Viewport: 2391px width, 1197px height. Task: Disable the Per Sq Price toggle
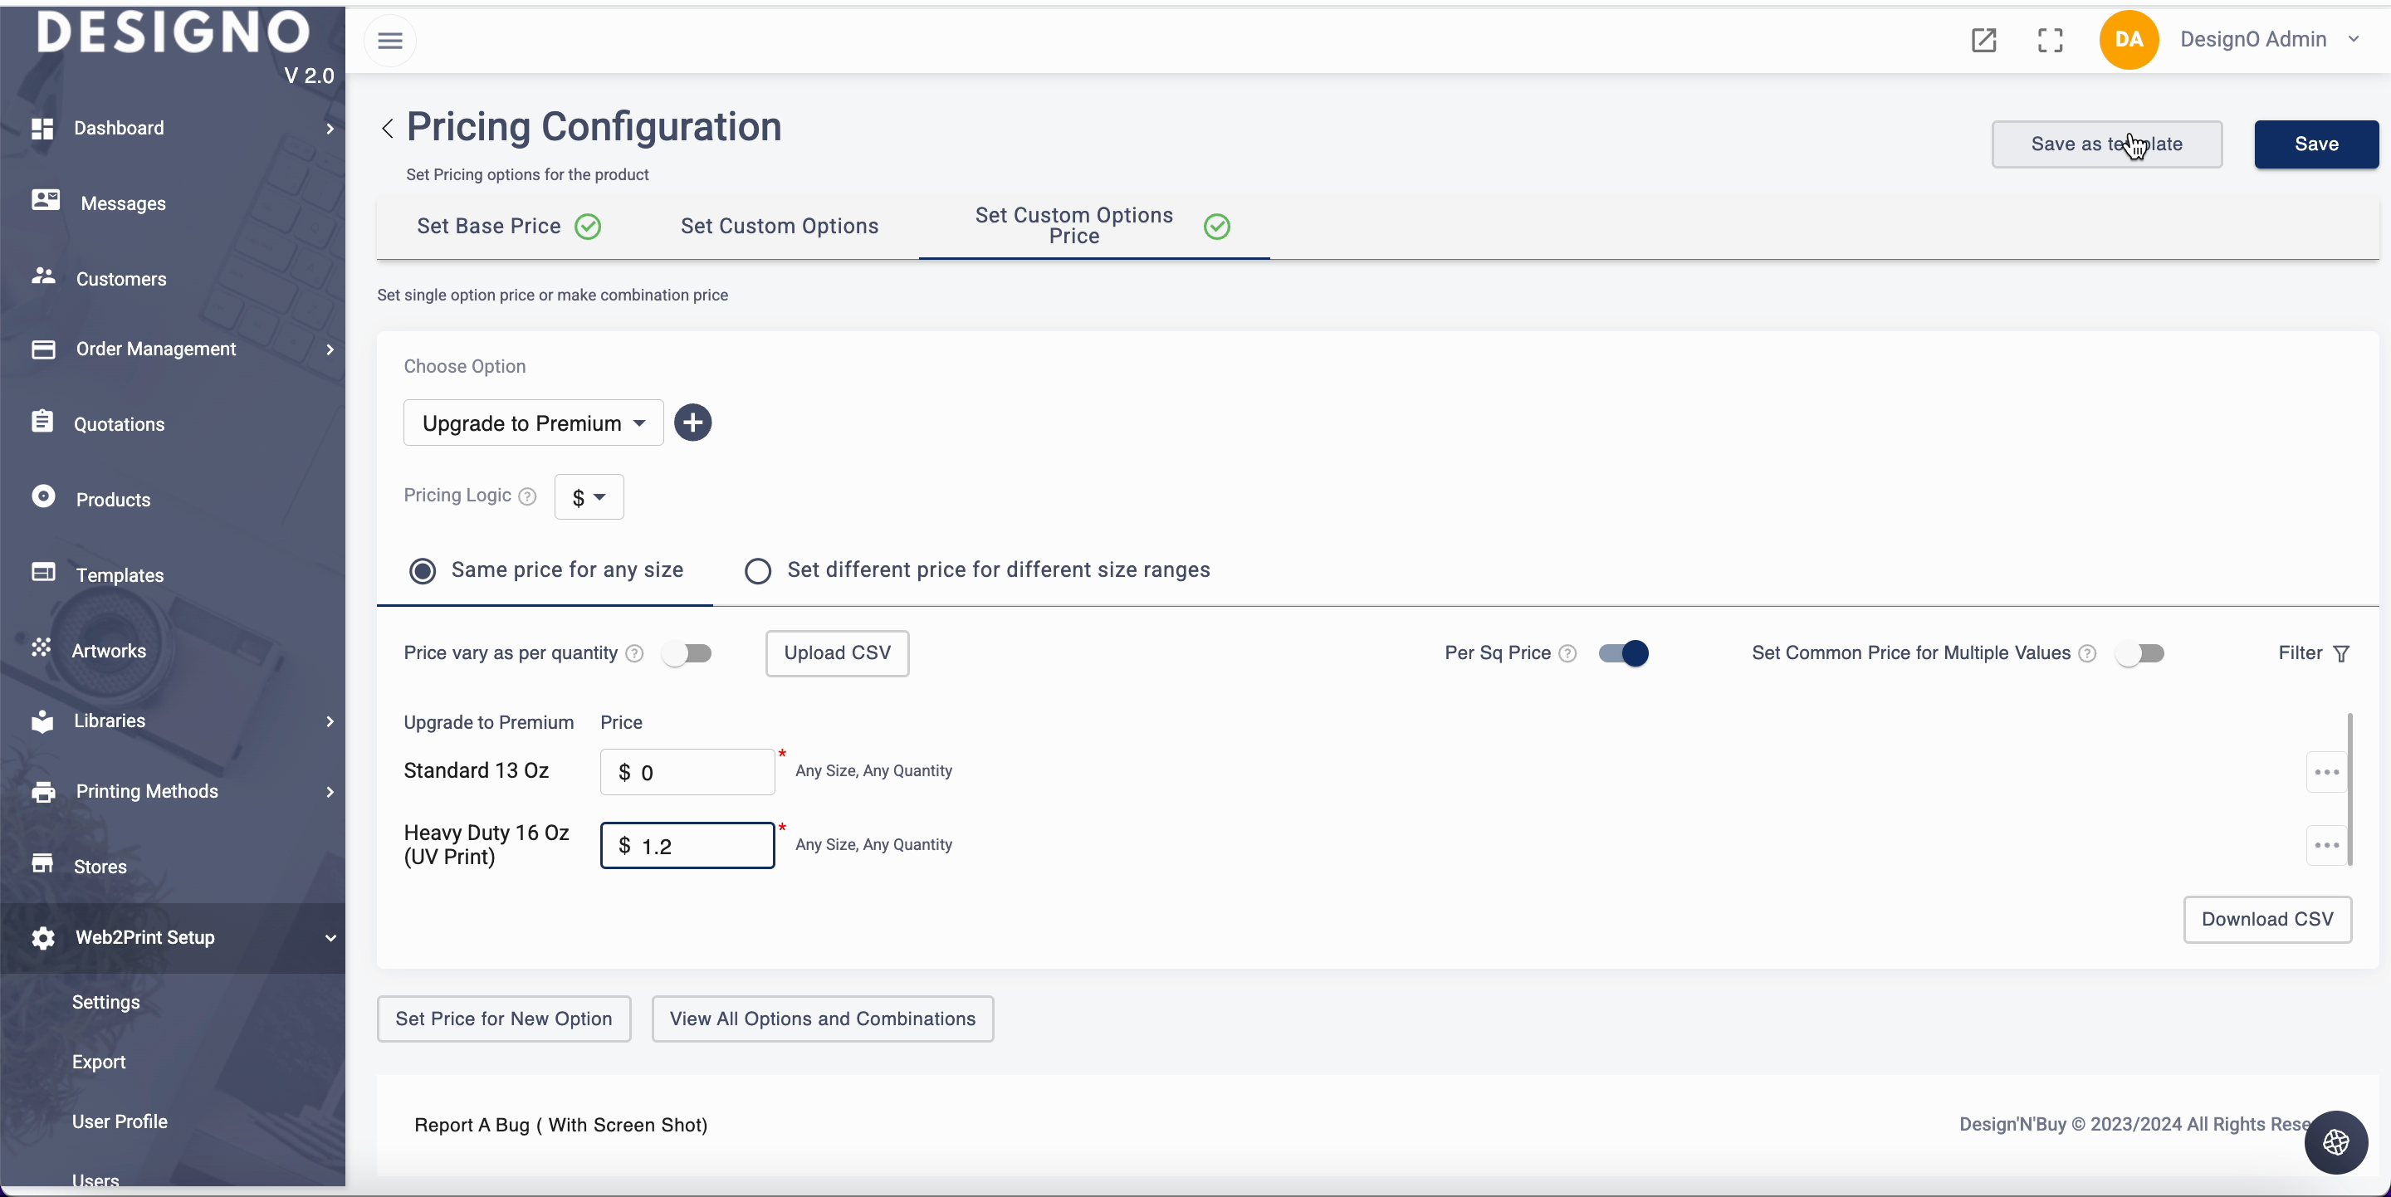[x=1623, y=653]
